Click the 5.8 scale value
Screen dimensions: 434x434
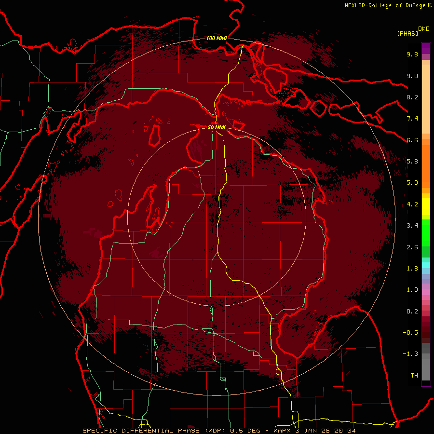[412, 161]
